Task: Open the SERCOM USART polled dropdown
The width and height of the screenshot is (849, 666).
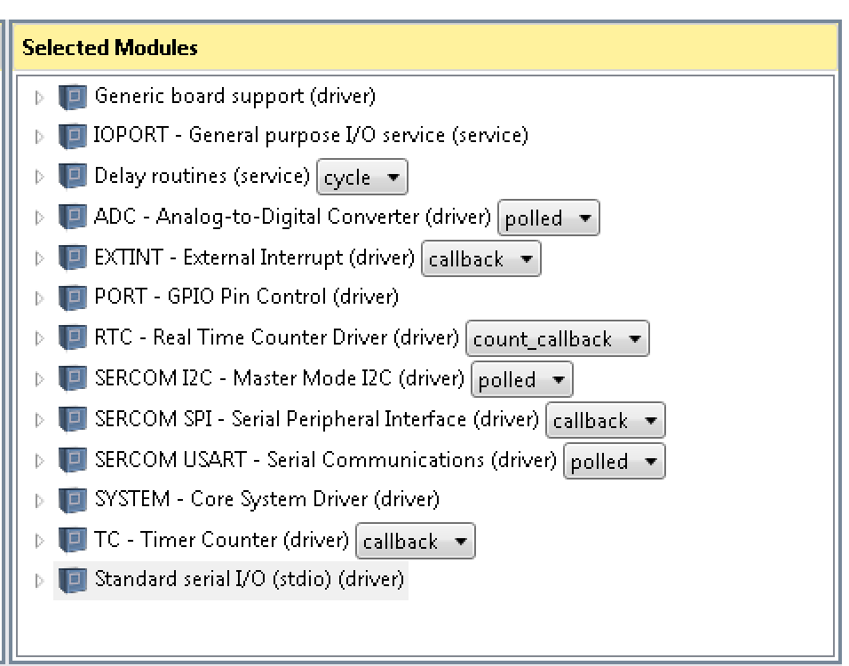Action: (614, 462)
